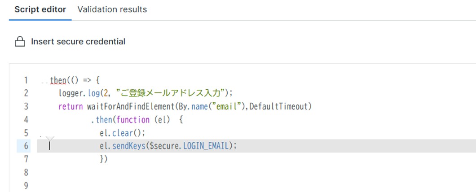Click line number 9 in gutter
Screen dimensions: 476x192
tap(26, 185)
